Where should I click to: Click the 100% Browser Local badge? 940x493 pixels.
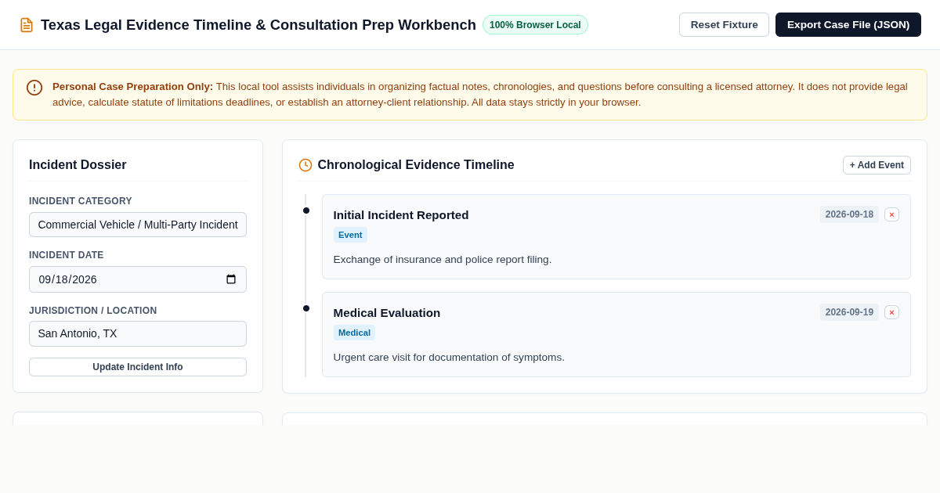535,25
